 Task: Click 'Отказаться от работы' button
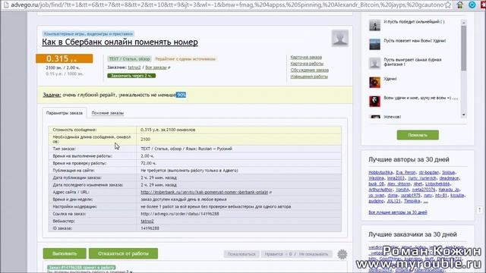tap(123, 253)
